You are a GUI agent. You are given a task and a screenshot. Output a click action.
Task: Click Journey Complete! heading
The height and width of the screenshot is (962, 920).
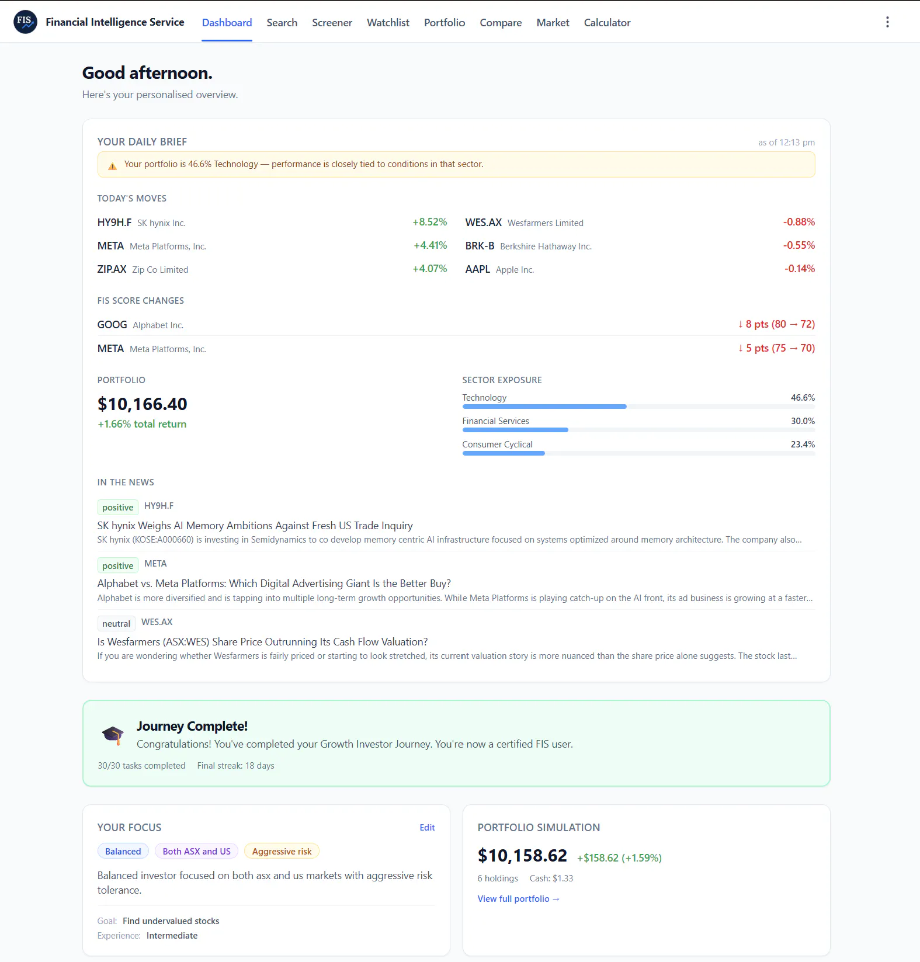(192, 726)
